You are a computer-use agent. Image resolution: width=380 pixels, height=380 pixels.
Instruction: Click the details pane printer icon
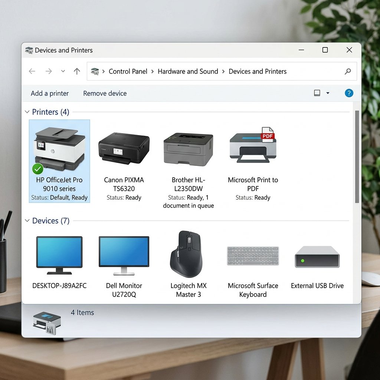[47, 323]
